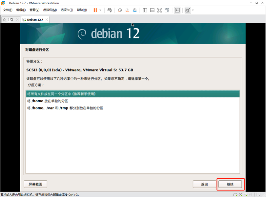Click the Unity mode icon in toolbar
The height and width of the screenshot is (197, 266).
pyautogui.click(x=167, y=10)
